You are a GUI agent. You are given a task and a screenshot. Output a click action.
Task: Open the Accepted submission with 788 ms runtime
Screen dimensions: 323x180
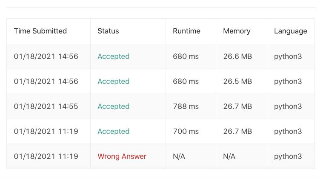(114, 106)
